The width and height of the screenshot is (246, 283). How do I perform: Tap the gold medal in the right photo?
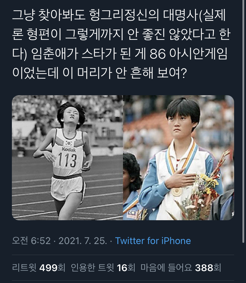point(177,192)
